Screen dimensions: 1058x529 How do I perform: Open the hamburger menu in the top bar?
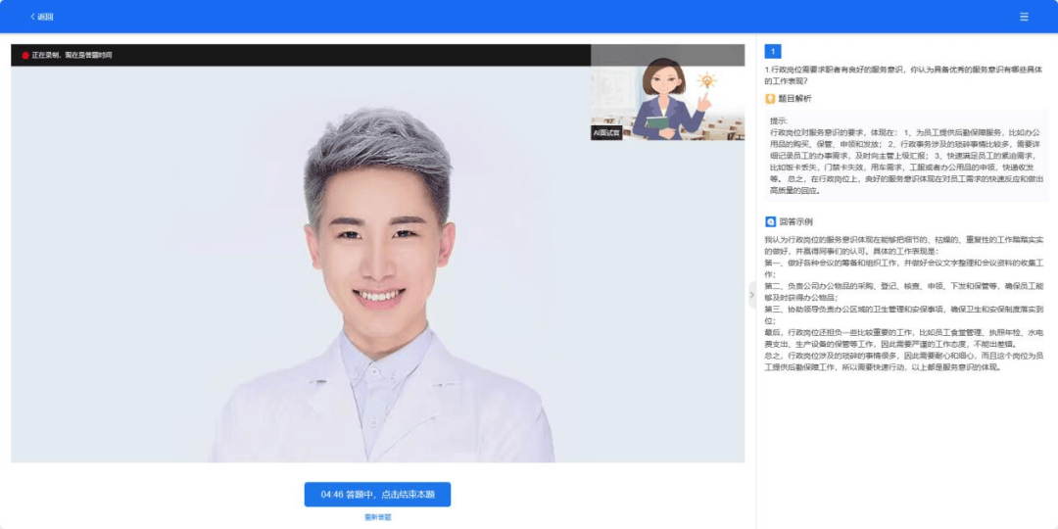[1024, 17]
